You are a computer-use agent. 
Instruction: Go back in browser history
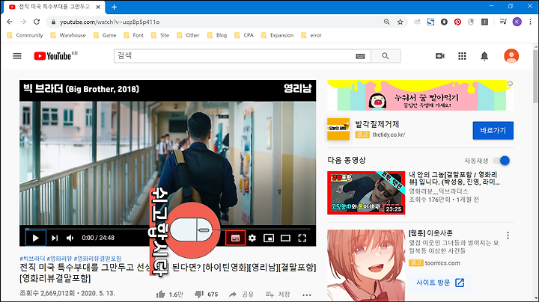click(10, 22)
